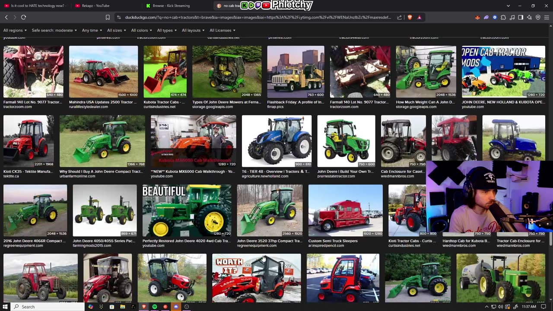The image size is (553, 311).
Task: Expand the All Licenses filter
Action: click(x=222, y=30)
